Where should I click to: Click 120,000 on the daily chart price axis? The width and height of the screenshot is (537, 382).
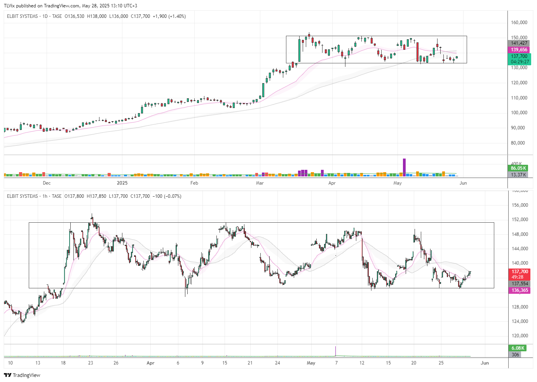(x=519, y=83)
